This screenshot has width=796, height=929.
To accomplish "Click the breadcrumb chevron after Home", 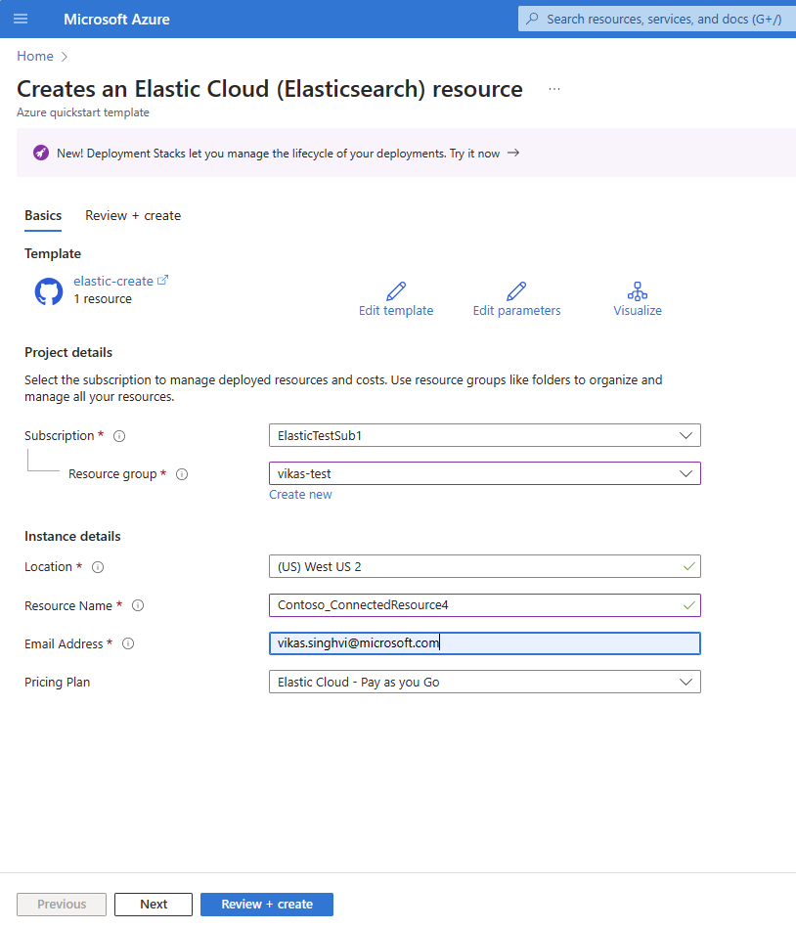I will (x=65, y=57).
